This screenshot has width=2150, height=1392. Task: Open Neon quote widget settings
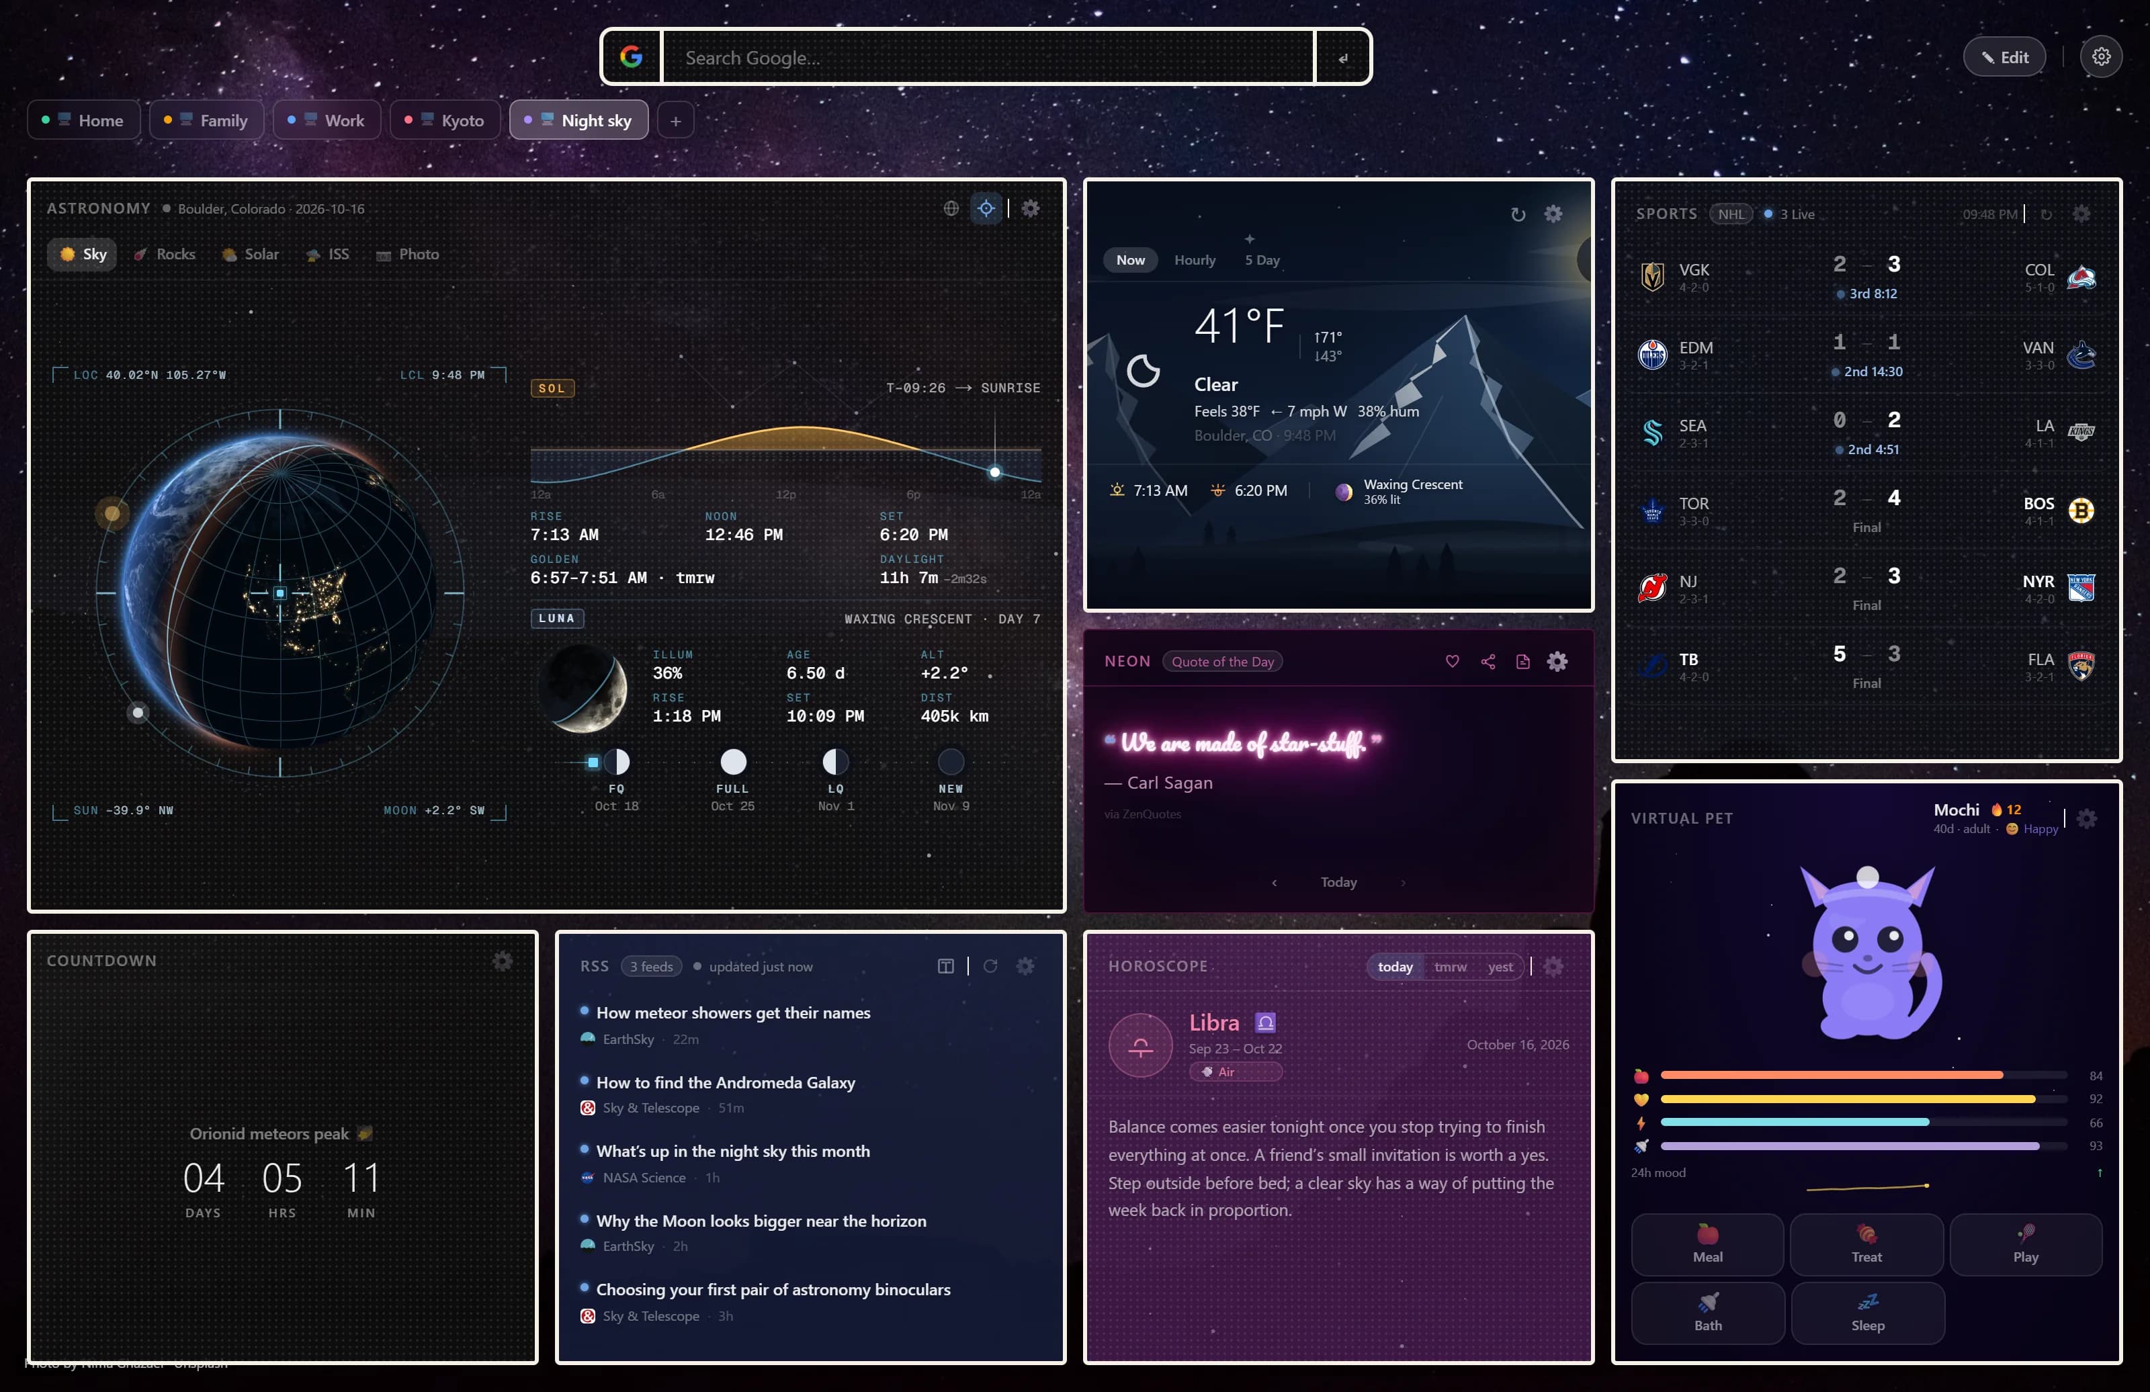1557,661
